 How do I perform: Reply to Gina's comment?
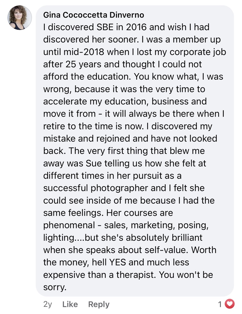click(x=99, y=304)
